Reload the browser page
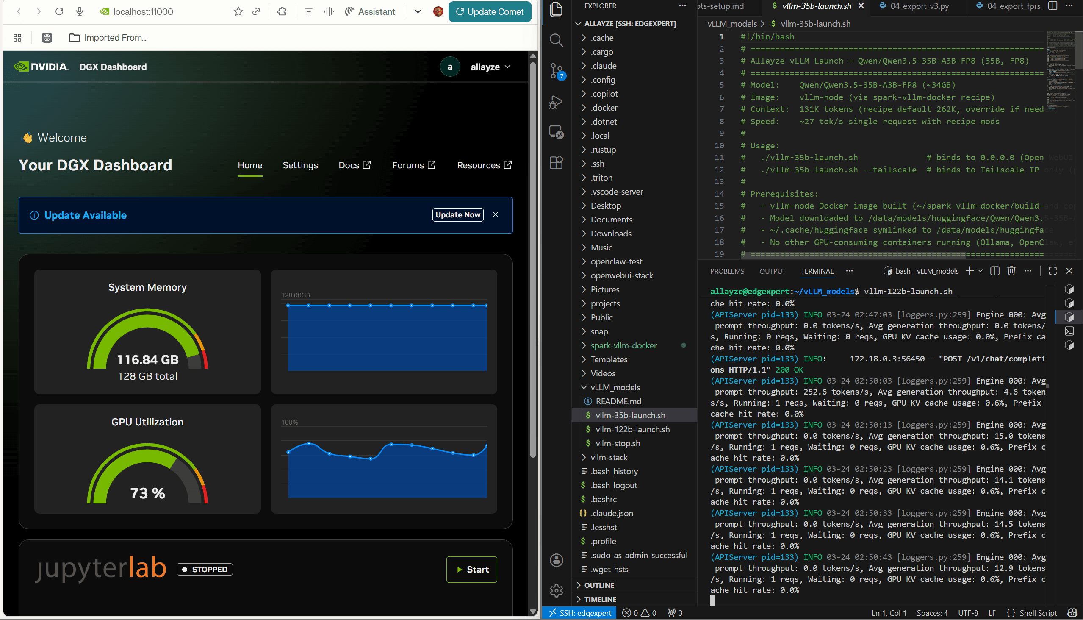Image resolution: width=1083 pixels, height=620 pixels. 59,11
